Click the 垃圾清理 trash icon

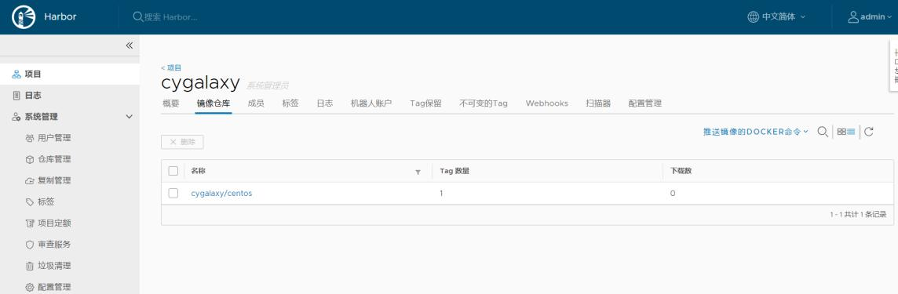point(30,266)
